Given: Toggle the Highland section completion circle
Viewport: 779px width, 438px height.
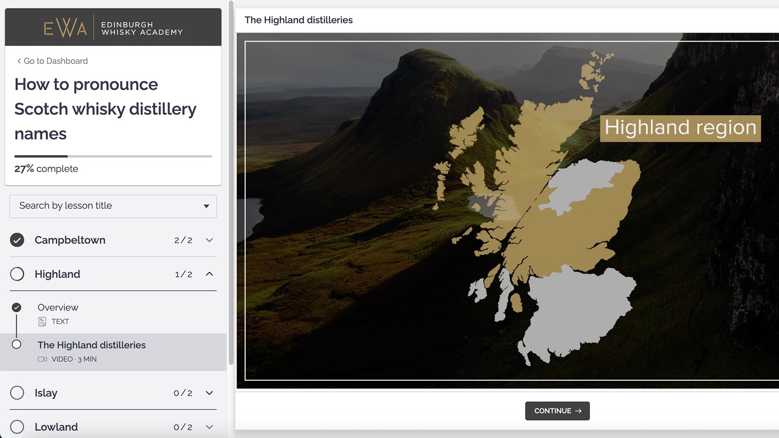Looking at the screenshot, I should 17,274.
